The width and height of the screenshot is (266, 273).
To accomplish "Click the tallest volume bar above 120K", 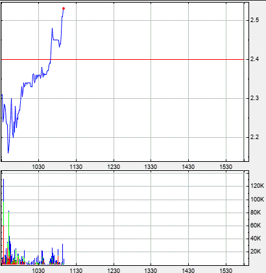I will (3, 222).
